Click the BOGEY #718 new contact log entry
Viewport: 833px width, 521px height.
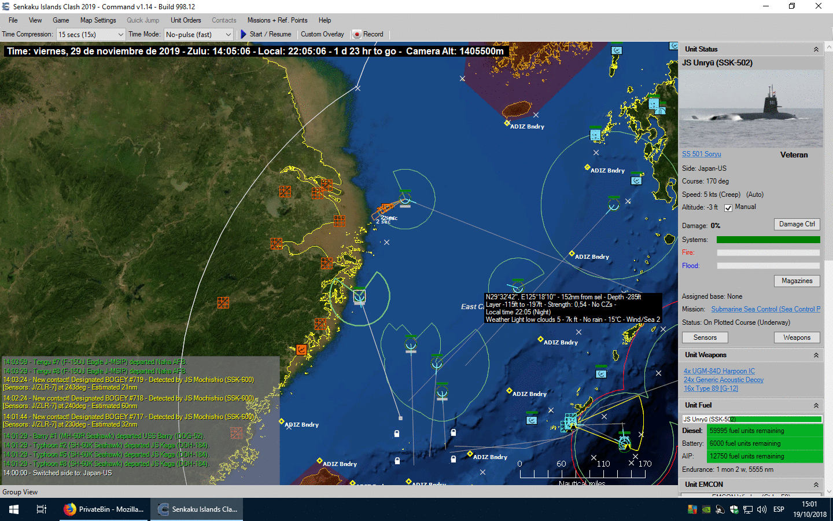(x=128, y=402)
